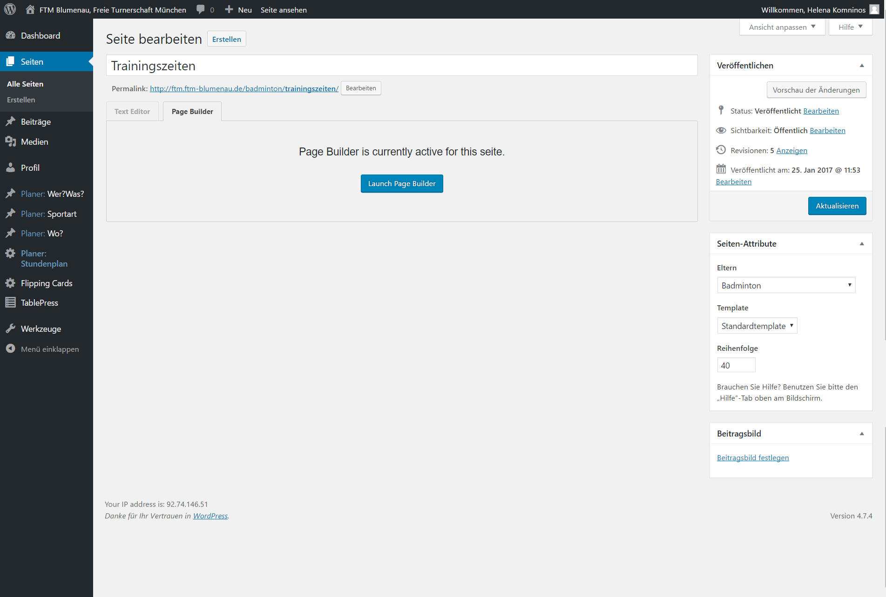Collapse the Veröffentlichen panel

pyautogui.click(x=862, y=66)
